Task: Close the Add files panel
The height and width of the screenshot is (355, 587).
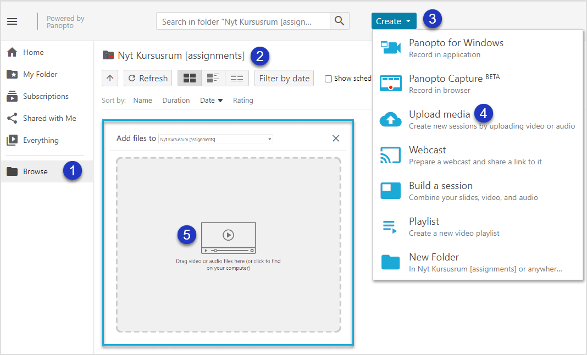Action: pos(336,138)
